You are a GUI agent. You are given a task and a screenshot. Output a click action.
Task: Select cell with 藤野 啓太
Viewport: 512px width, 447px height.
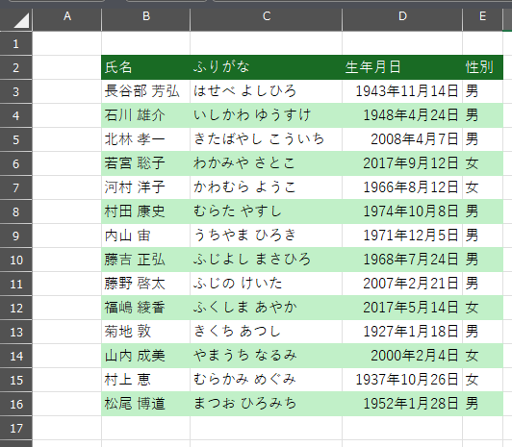point(145,284)
